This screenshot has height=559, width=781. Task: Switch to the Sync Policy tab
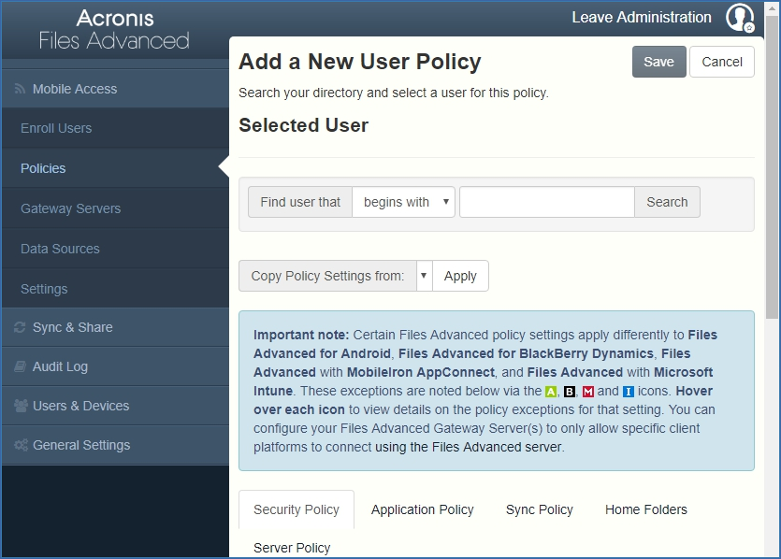(540, 509)
